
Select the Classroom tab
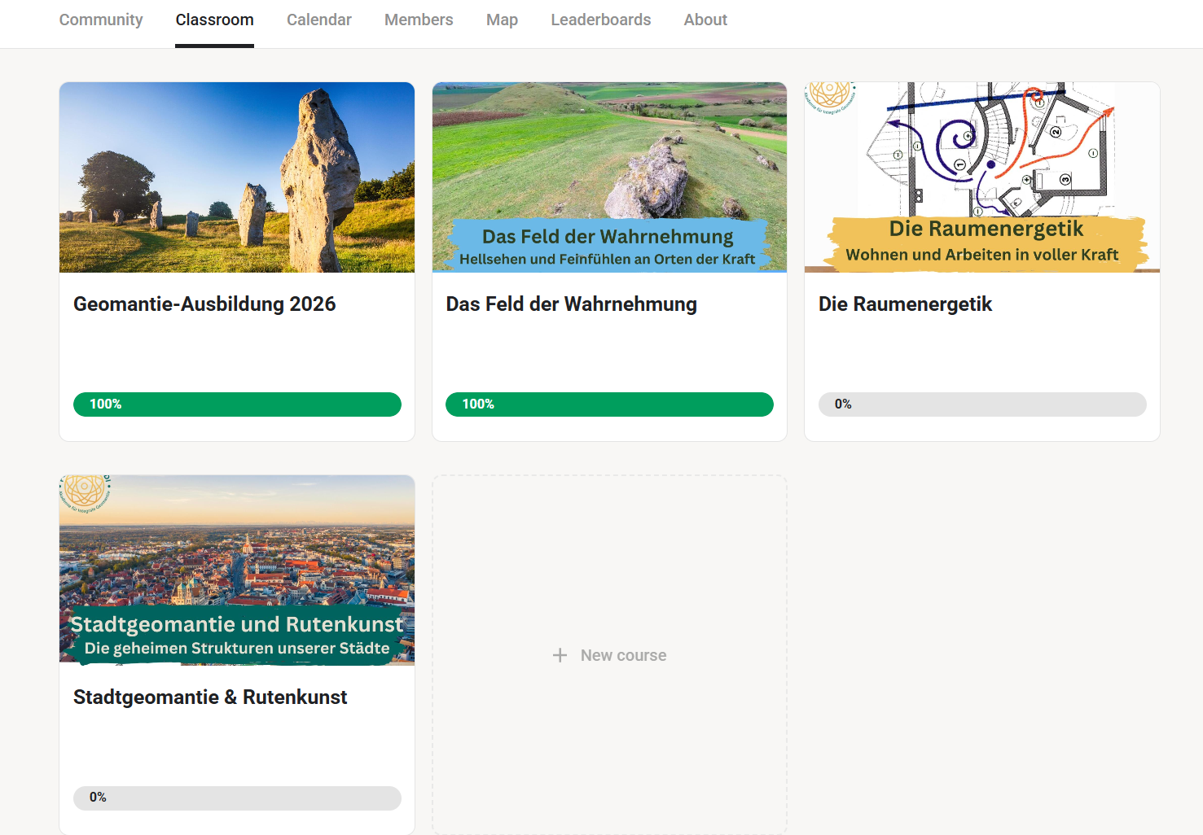tap(214, 20)
